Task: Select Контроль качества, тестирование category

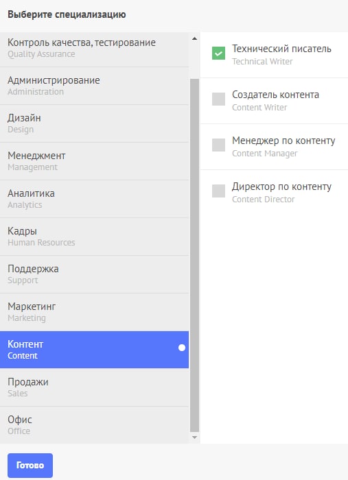Action: 94,49
